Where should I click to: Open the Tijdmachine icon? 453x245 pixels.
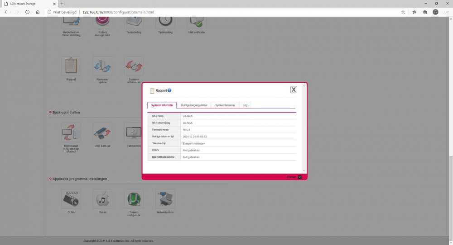(133, 132)
